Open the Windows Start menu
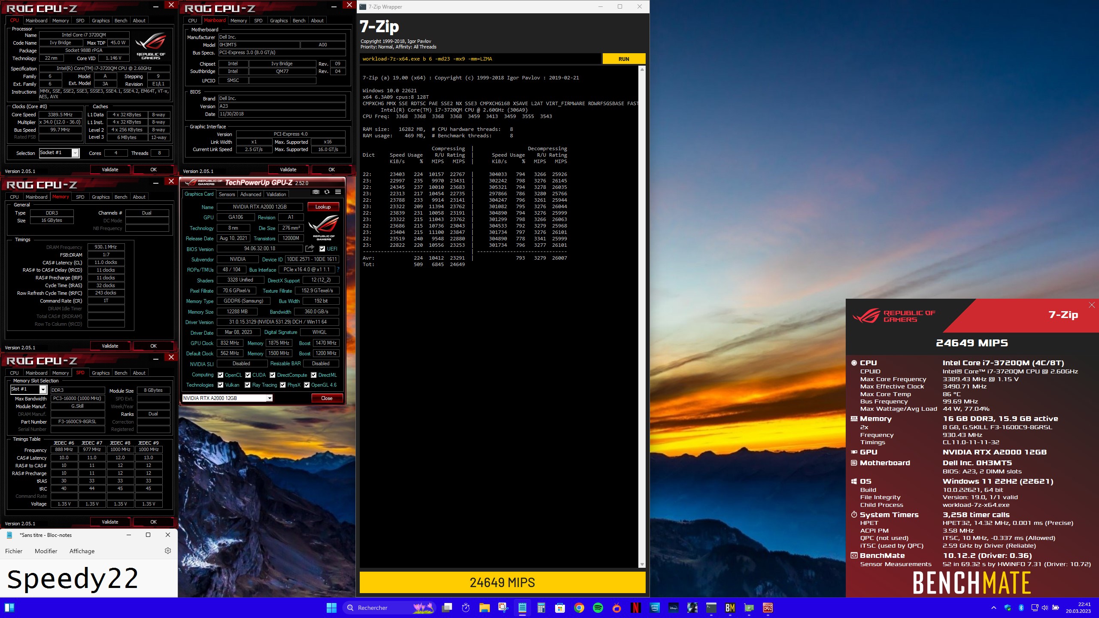Viewport: 1099px width, 618px height. tap(331, 608)
